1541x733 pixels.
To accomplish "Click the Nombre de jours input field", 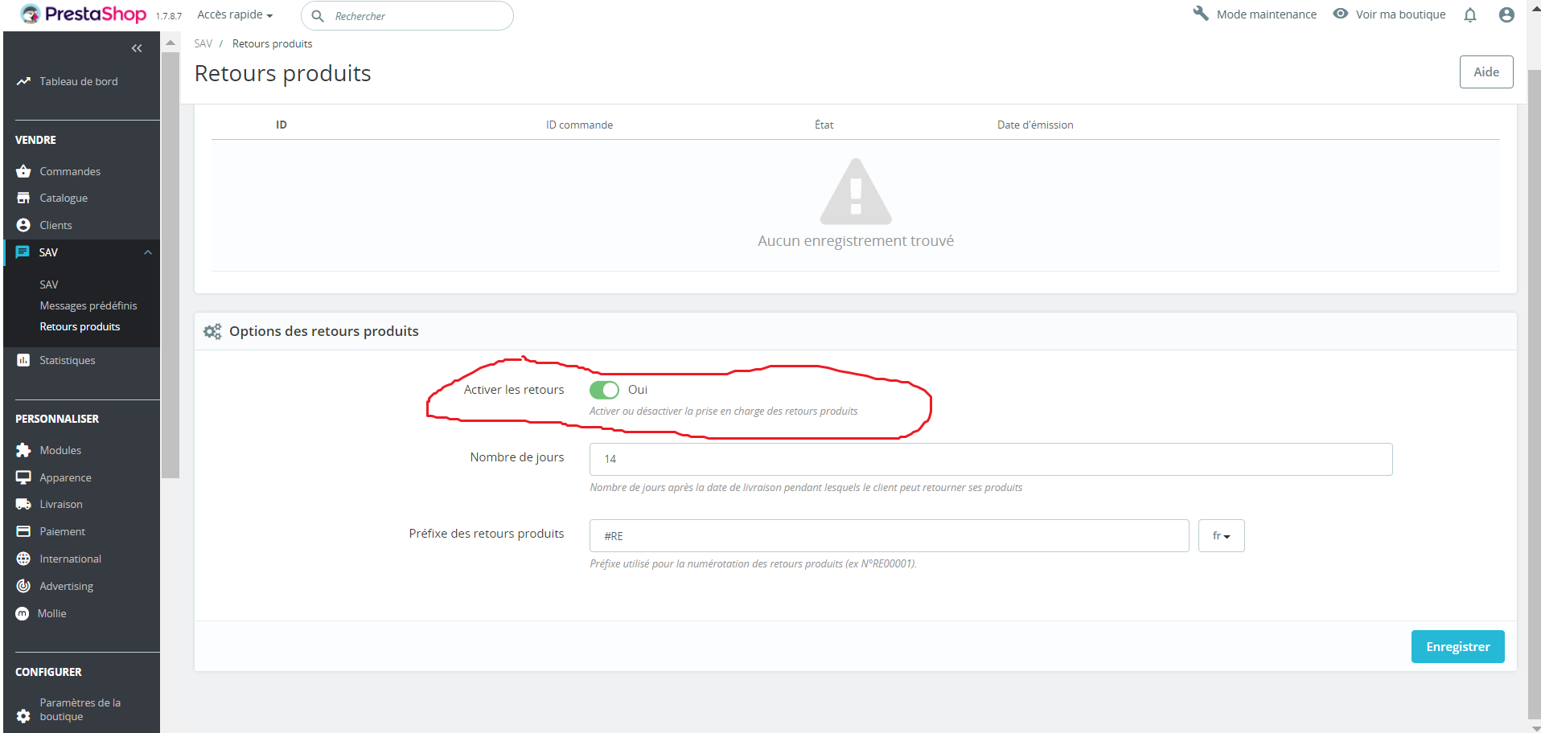I will [x=991, y=459].
